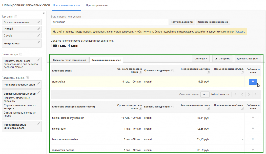Edit 'Варианты ключевых слов' sidebar pencil icon

click(x=39, y=92)
